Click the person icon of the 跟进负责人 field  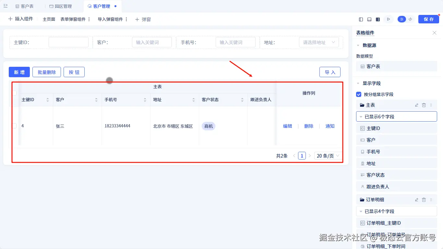[363, 187]
